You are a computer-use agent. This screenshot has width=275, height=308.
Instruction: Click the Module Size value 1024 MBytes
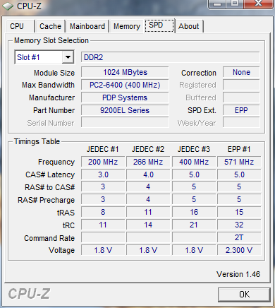tap(125, 72)
